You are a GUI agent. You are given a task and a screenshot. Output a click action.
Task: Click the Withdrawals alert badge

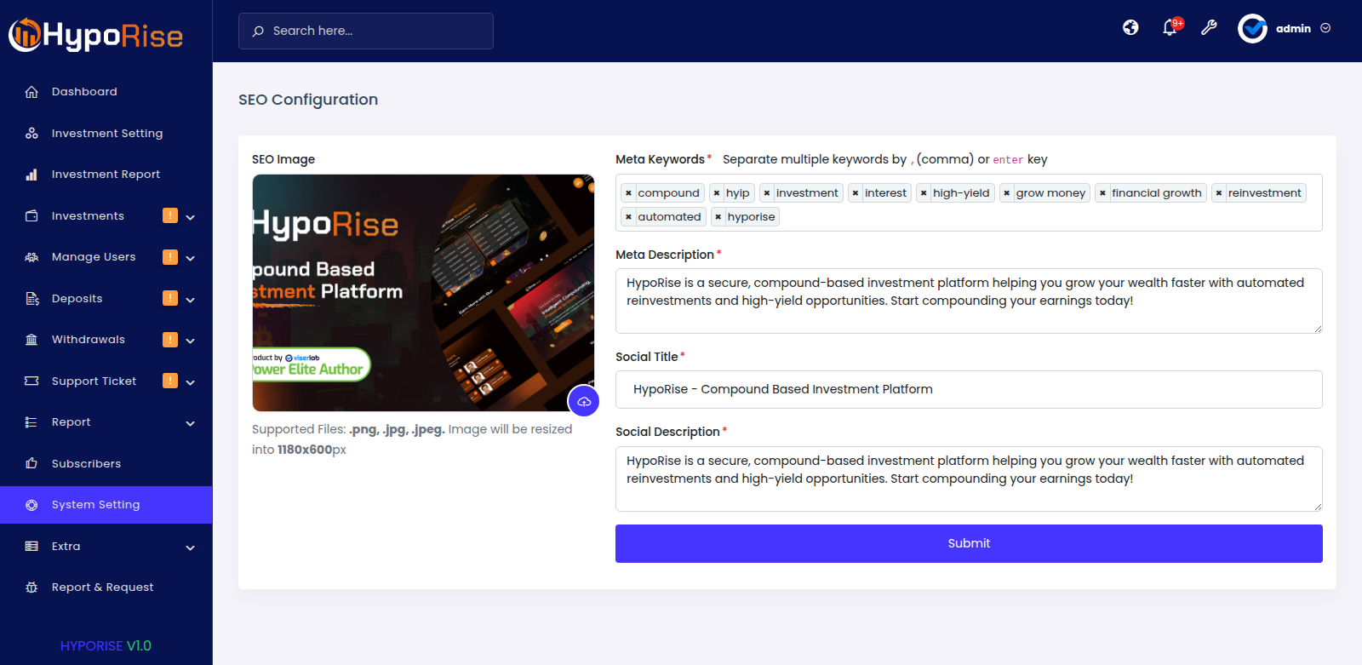[x=170, y=339]
